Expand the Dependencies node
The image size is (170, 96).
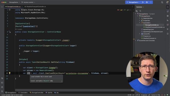pos(140,18)
